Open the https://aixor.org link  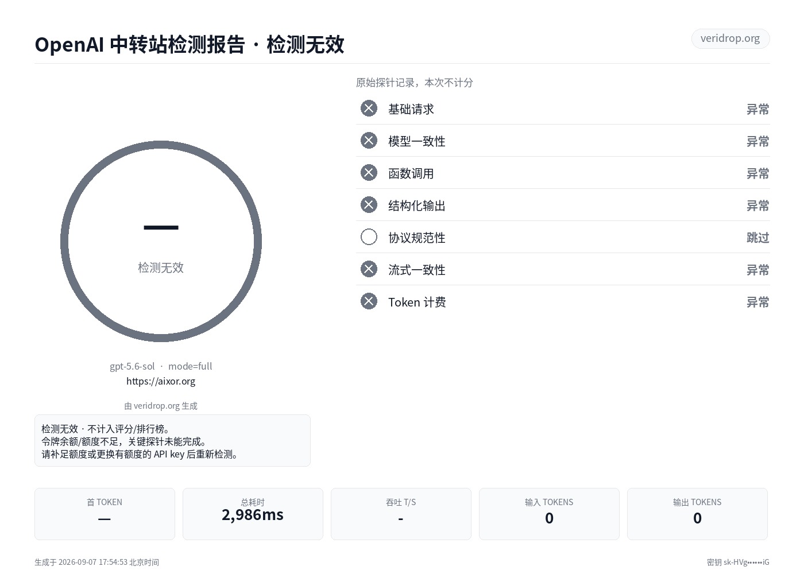click(161, 381)
